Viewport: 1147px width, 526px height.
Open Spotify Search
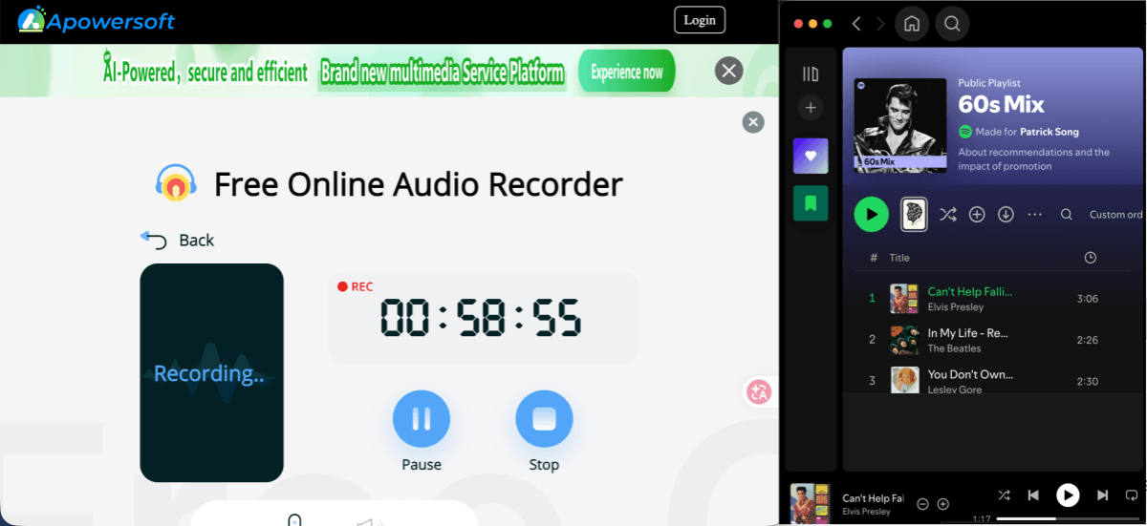coord(952,24)
